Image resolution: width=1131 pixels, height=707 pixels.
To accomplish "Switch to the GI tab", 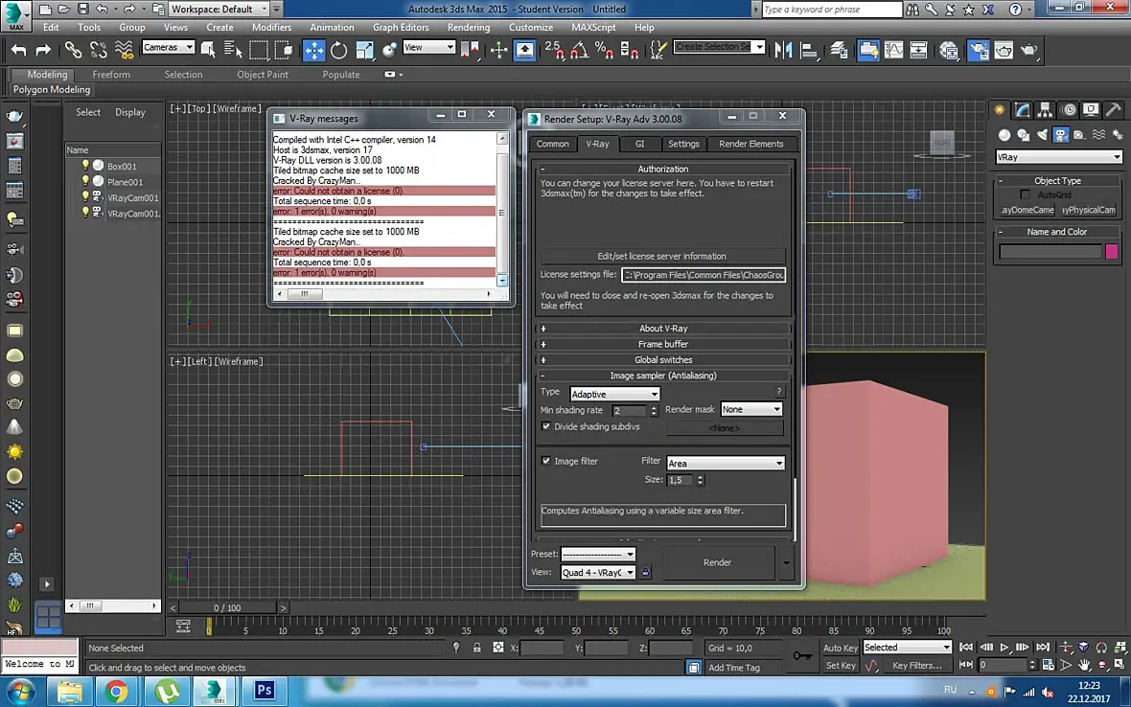I will [x=639, y=144].
